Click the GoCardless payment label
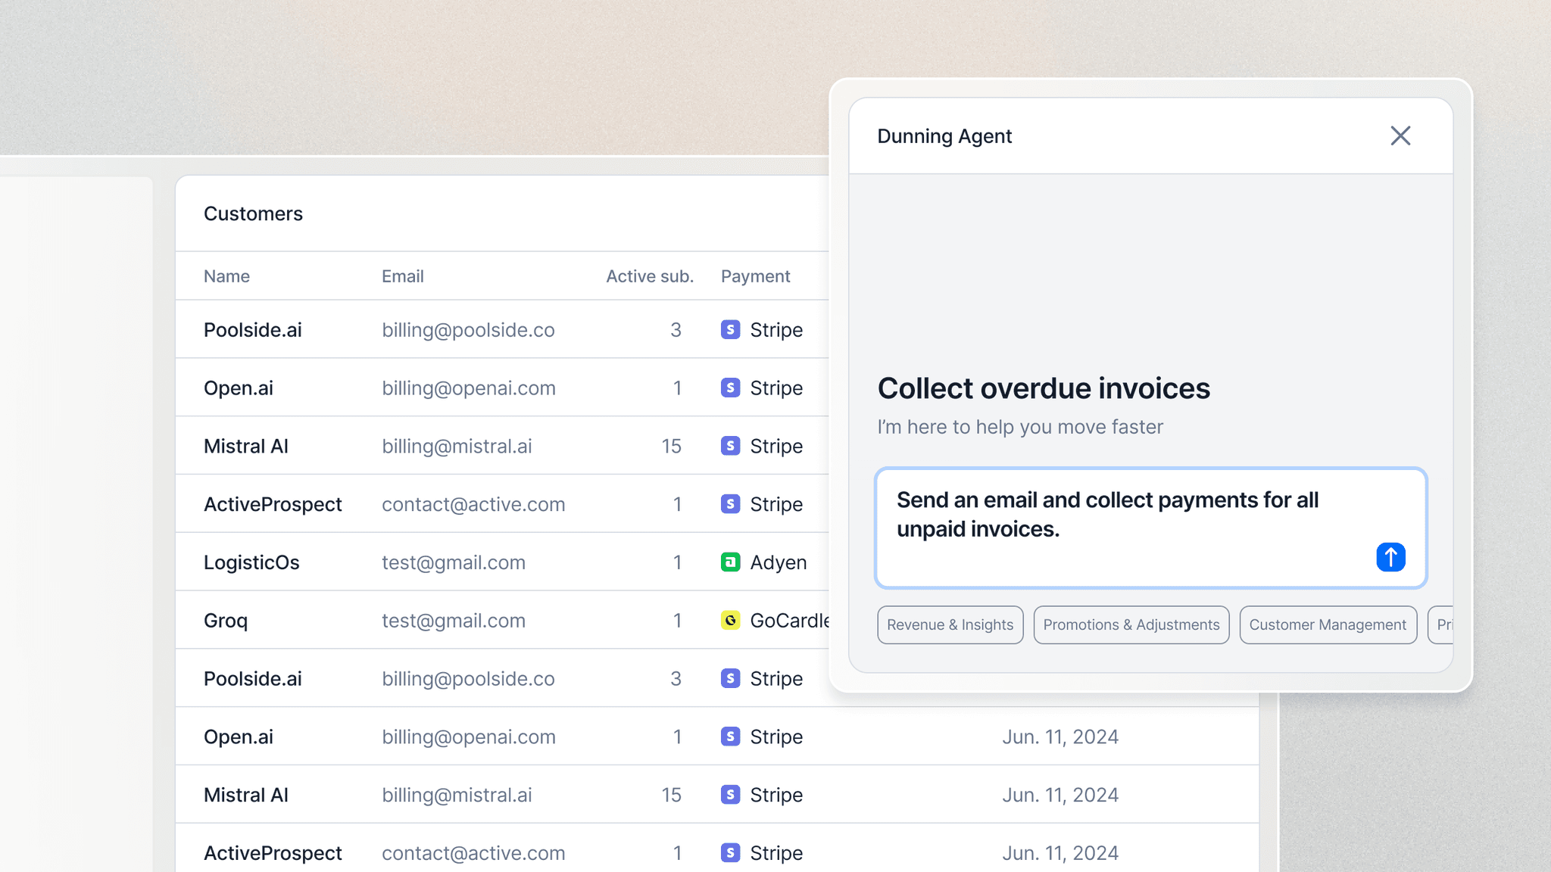The image size is (1551, 872). pos(790,621)
